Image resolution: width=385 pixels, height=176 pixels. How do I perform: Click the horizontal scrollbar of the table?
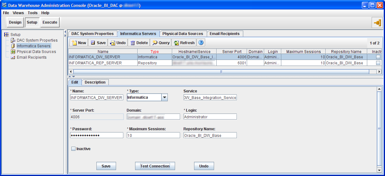[x=221, y=72]
